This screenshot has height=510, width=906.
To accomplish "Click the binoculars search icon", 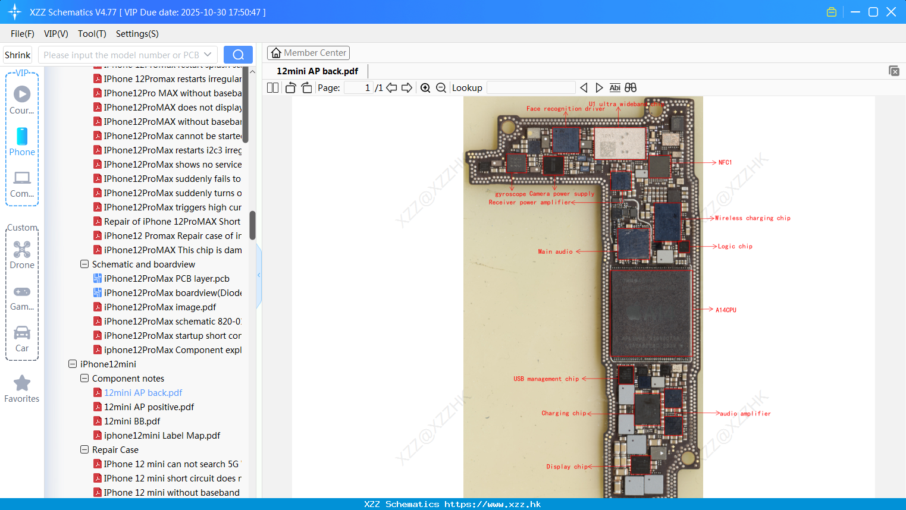I will point(631,87).
